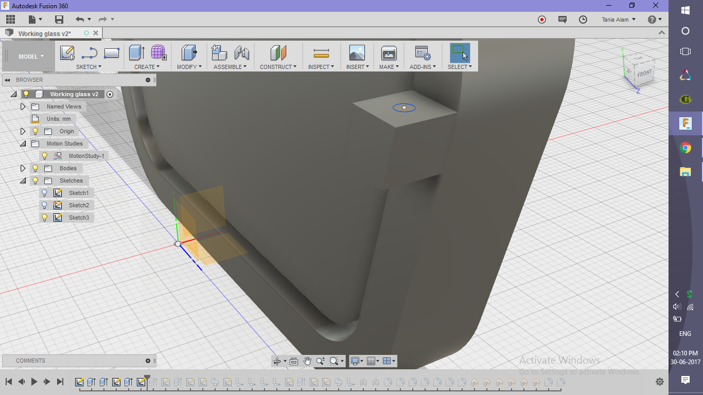Click the Select tool icon
The image size is (703, 395).
(x=460, y=52)
